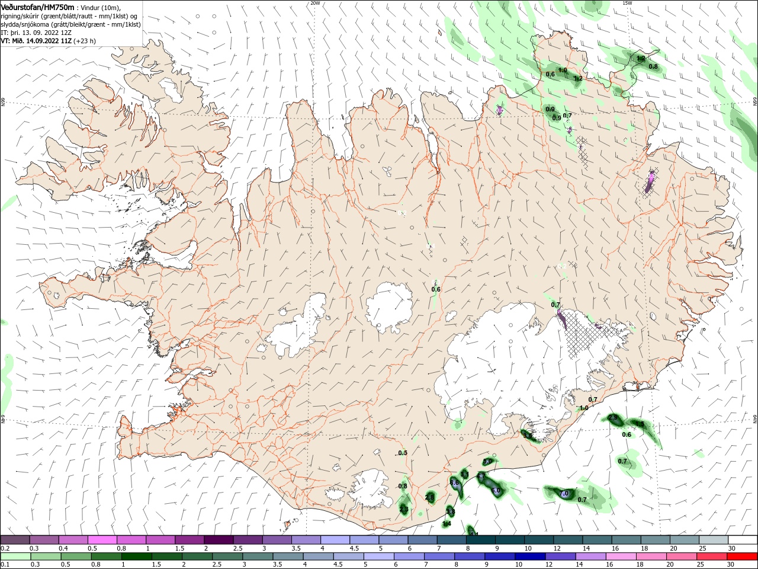The height and width of the screenshot is (569, 758).
Task: Click the '25' label in the top legend row
Action: tap(702, 548)
